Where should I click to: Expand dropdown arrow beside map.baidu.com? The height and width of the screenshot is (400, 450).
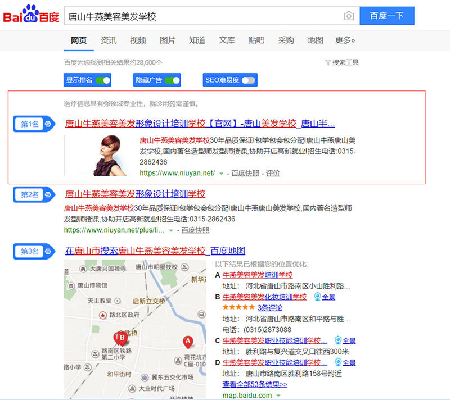coord(278,396)
